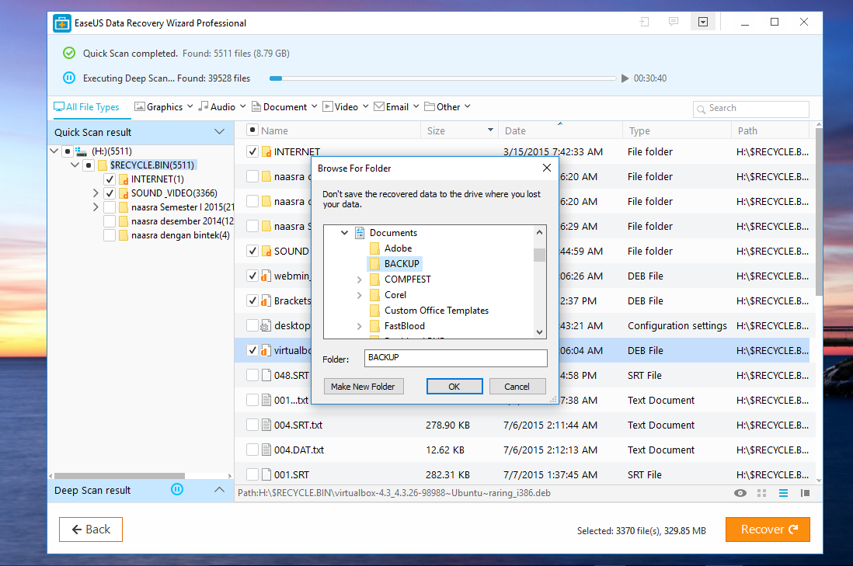Expand the Corel folder in dialog
This screenshot has height=566, width=853.
[359, 295]
